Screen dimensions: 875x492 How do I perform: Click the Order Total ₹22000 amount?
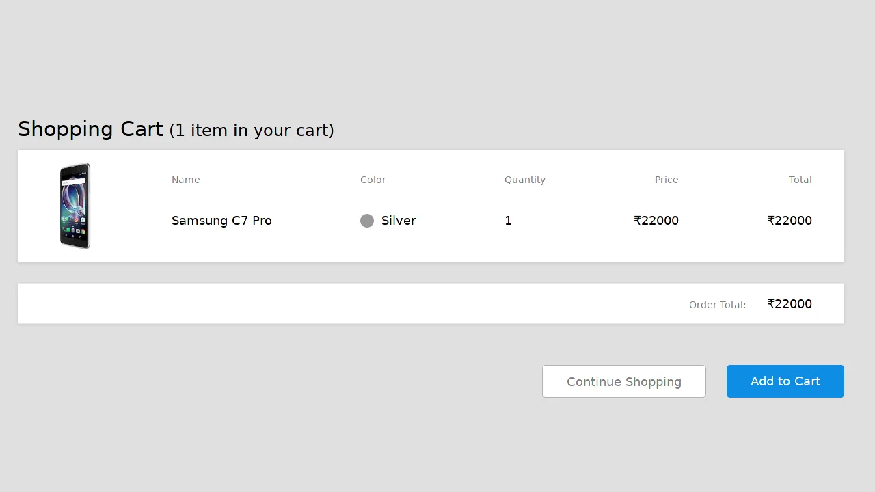(x=790, y=303)
